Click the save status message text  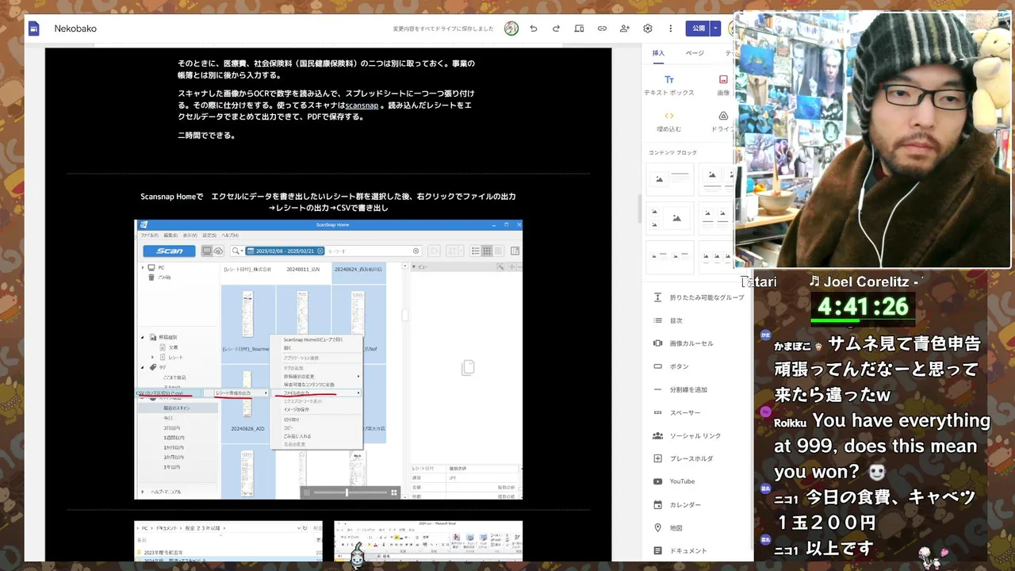click(442, 29)
